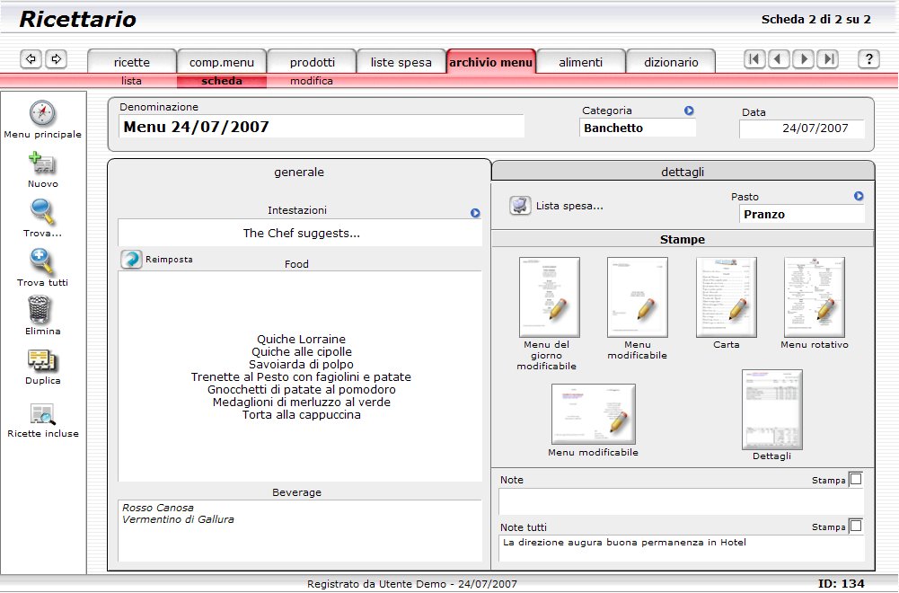
Task: Open portrait Menu modificabile layout beside Carta
Action: pyautogui.click(x=638, y=297)
